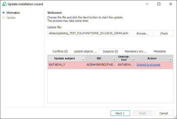The image size is (177, 119).
Task: Open the Mandatory access tab
Action: [135, 51]
